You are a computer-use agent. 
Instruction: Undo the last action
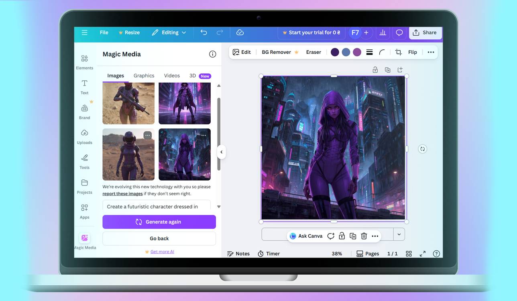pos(204,33)
